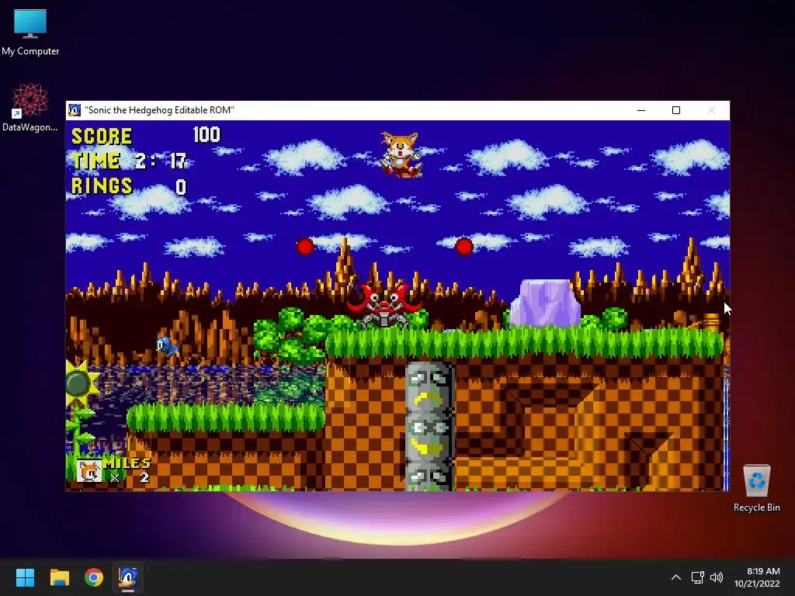Select the Sonic app taskbar icon
795x596 pixels.
point(128,577)
